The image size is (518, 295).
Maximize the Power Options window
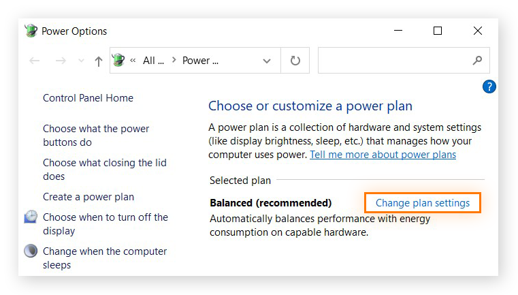tap(438, 31)
